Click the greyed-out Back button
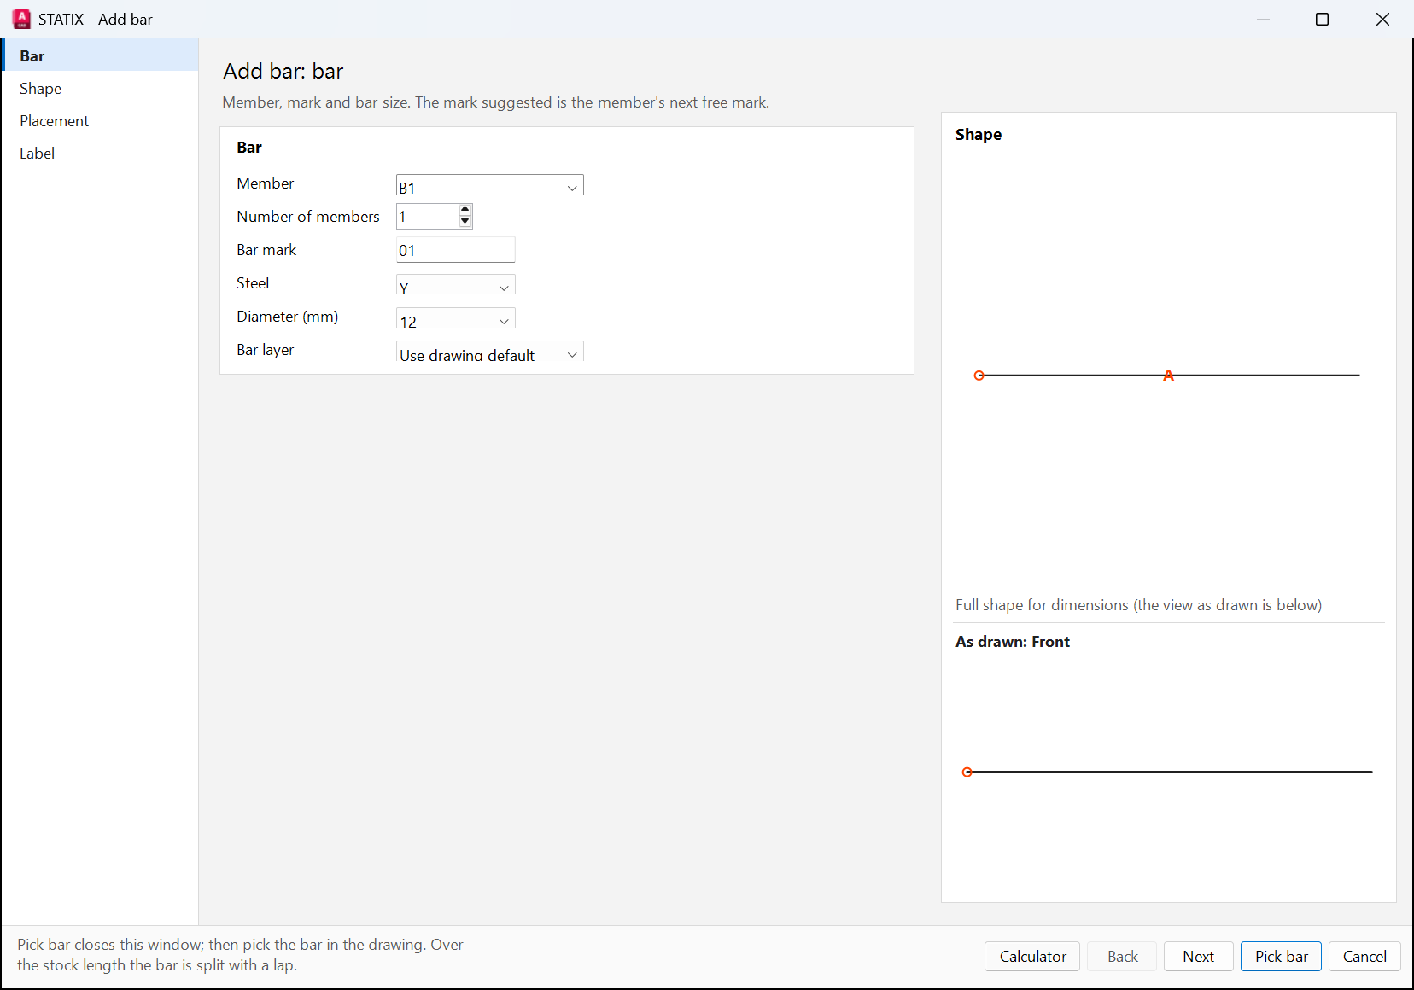 [1122, 957]
